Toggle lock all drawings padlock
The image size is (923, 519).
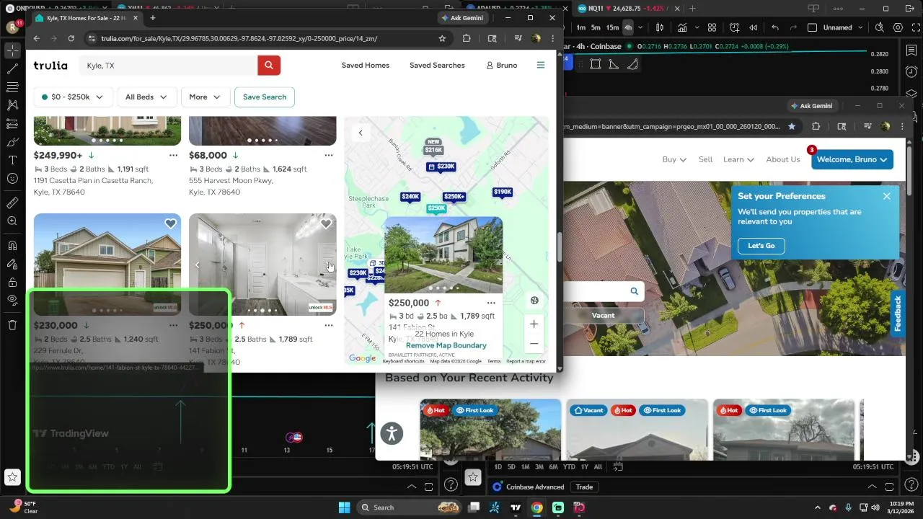tap(12, 282)
